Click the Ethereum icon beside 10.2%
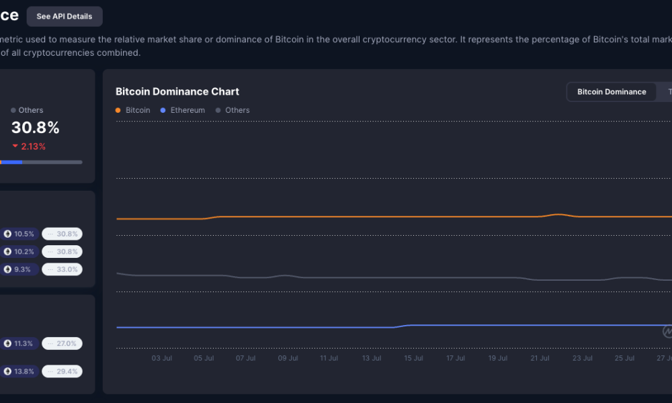Screen dimensions: 672x403 (x=7, y=251)
